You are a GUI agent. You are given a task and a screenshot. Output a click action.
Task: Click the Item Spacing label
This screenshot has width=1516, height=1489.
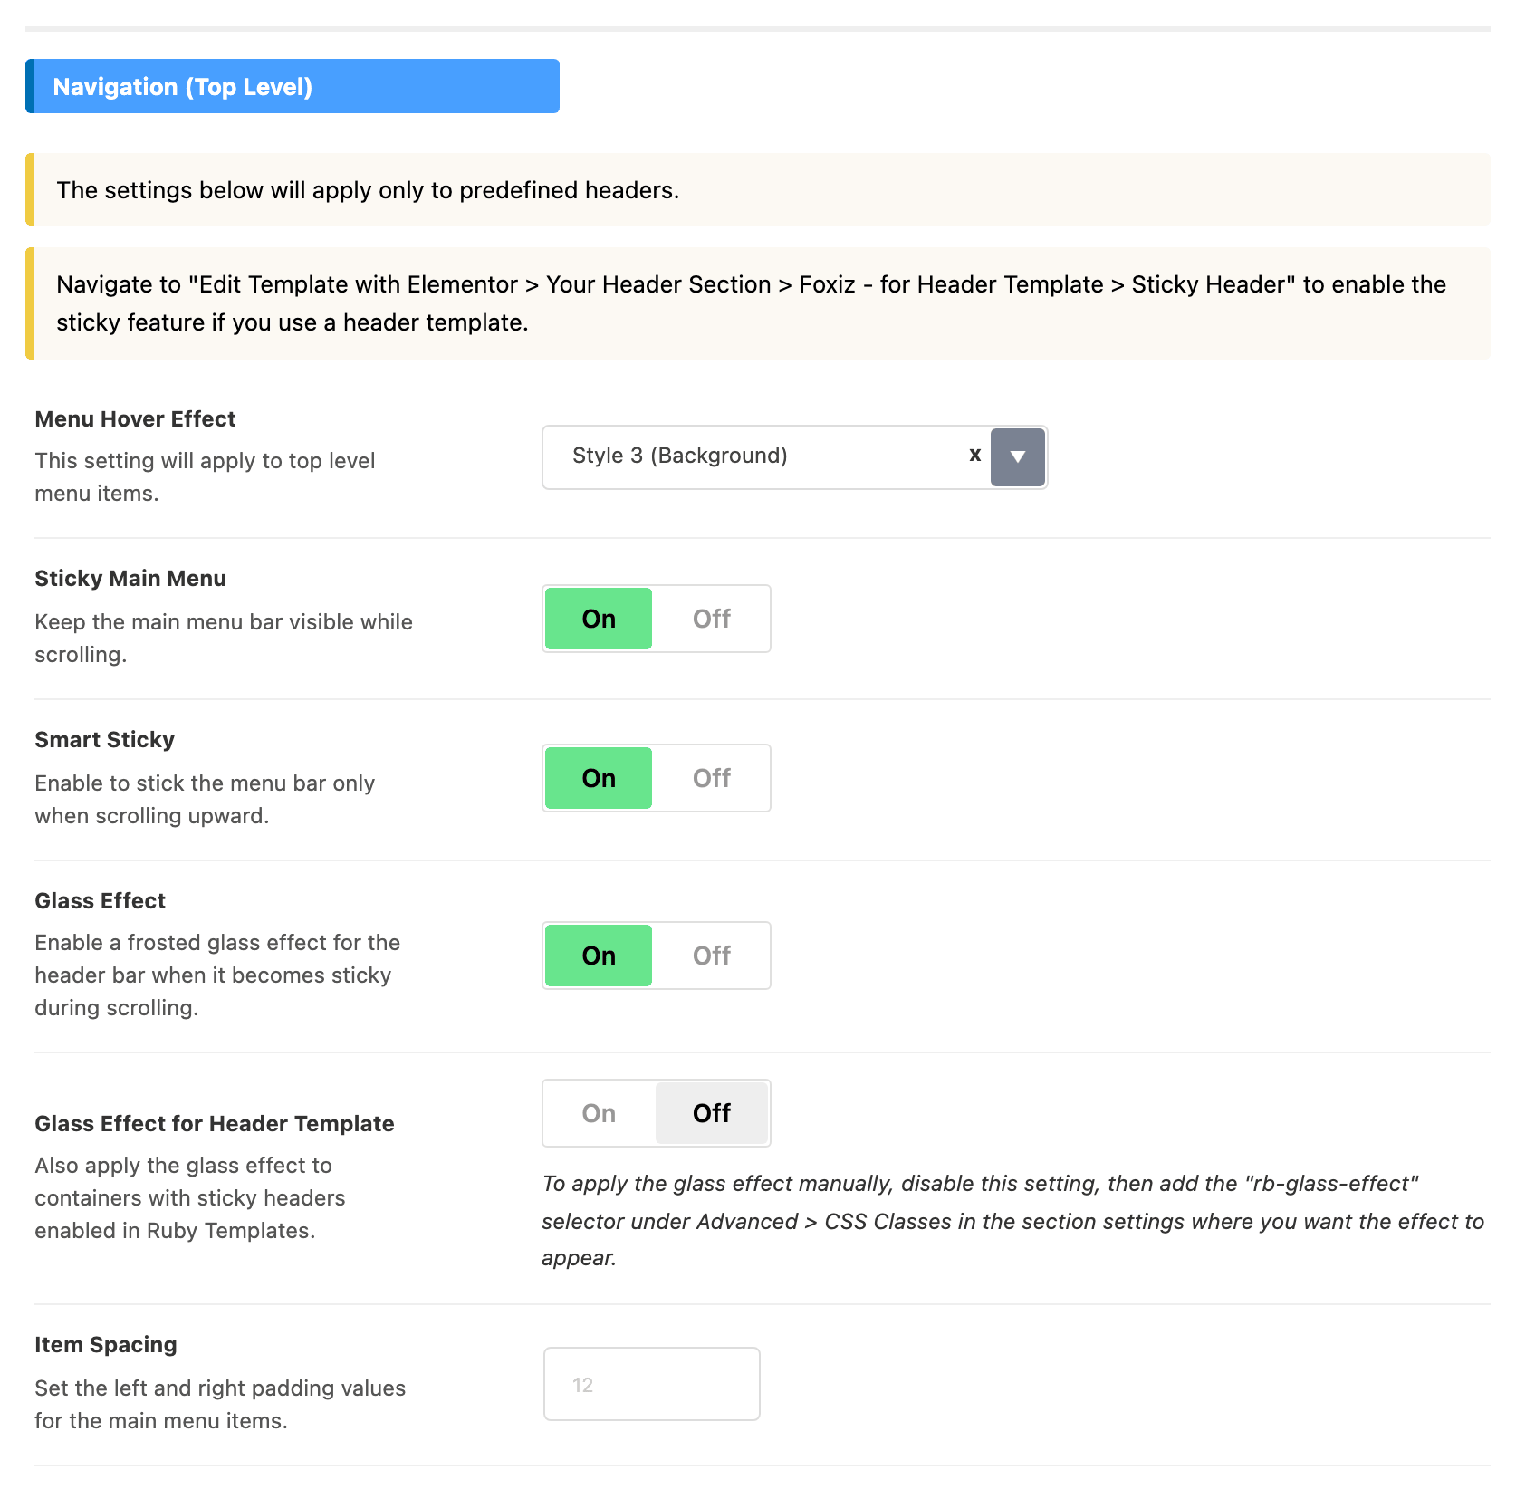pos(106,1345)
